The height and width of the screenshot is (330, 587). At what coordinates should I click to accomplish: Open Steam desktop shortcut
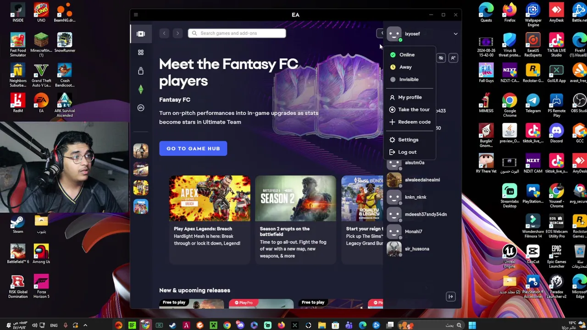tap(17, 225)
